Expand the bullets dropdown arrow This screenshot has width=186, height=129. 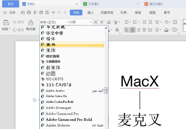[130, 22]
